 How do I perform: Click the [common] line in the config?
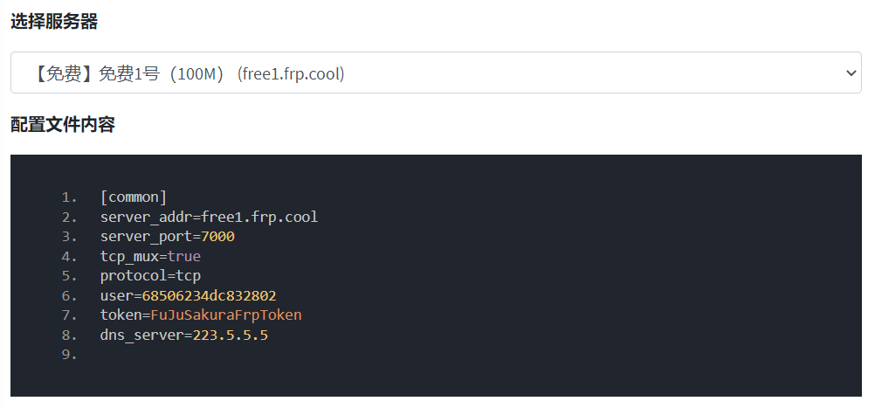[x=134, y=197]
